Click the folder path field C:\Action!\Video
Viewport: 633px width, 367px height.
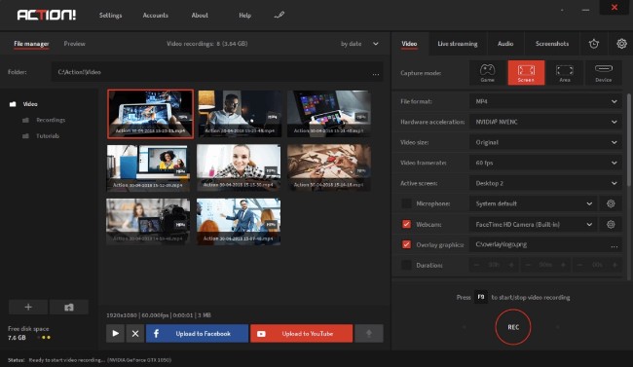[x=217, y=72]
